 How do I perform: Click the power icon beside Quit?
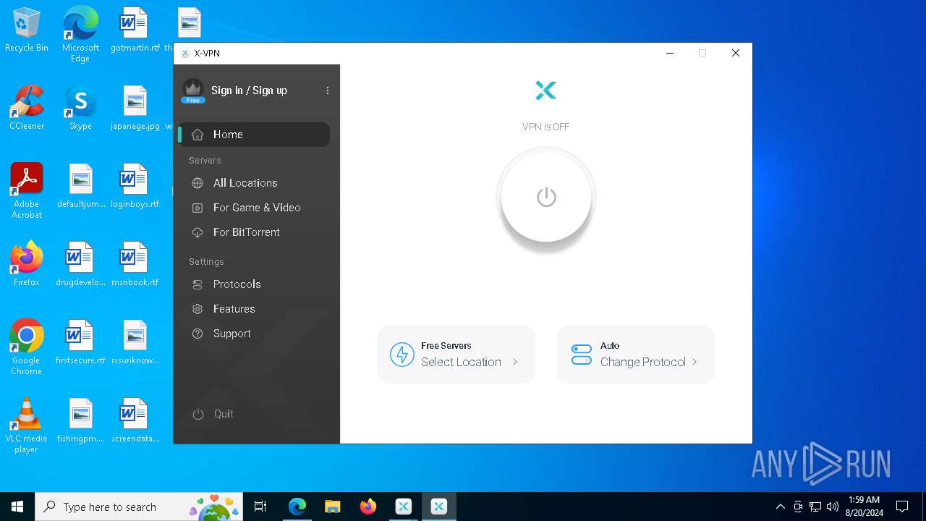click(198, 414)
